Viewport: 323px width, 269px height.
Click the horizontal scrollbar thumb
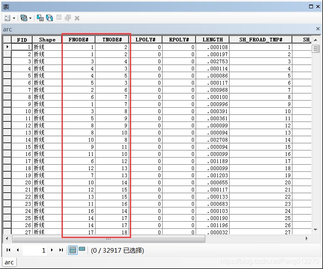point(109,239)
